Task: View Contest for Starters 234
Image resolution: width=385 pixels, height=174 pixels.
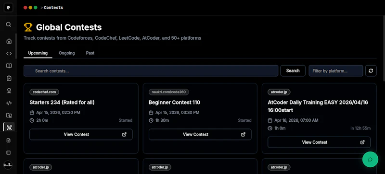Action: coord(81,134)
